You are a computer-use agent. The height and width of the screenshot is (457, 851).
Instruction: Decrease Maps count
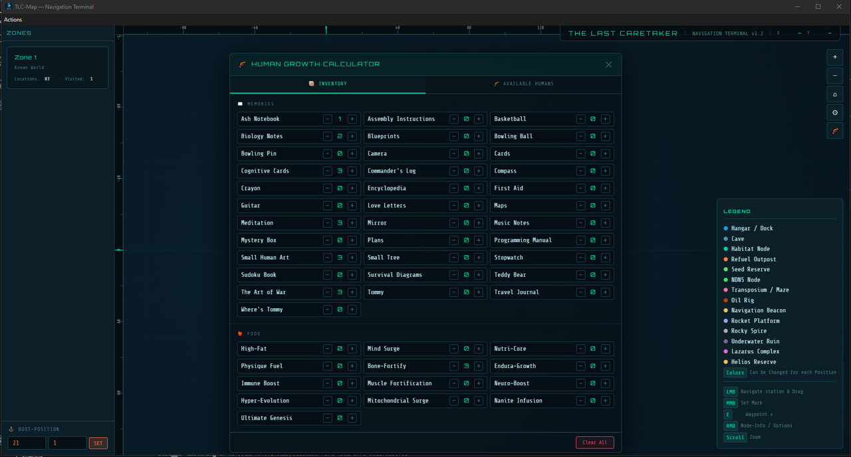click(x=580, y=205)
